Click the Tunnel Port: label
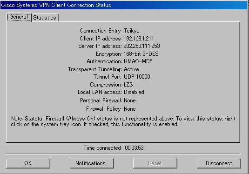 pyautogui.click(x=108, y=77)
